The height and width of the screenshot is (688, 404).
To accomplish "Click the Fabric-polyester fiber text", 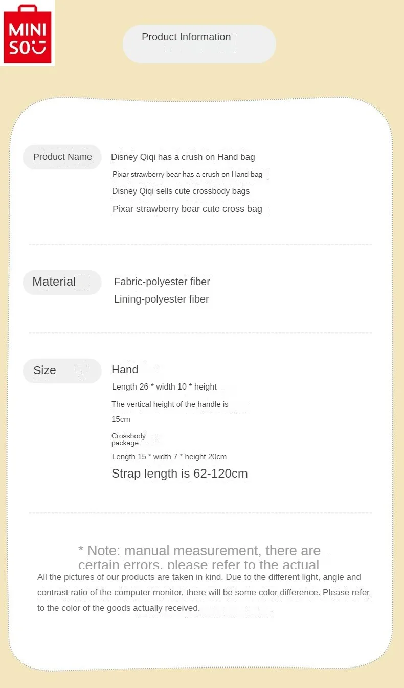I will point(162,282).
